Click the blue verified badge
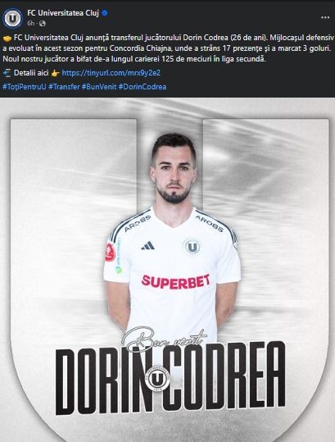This screenshot has width=335, height=442. tap(105, 13)
